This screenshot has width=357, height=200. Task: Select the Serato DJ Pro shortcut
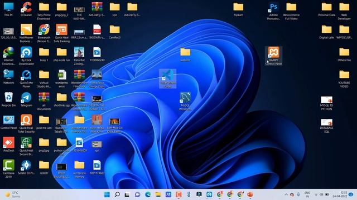(26, 167)
